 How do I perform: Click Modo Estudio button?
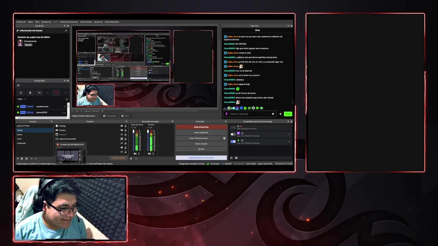[x=201, y=144]
